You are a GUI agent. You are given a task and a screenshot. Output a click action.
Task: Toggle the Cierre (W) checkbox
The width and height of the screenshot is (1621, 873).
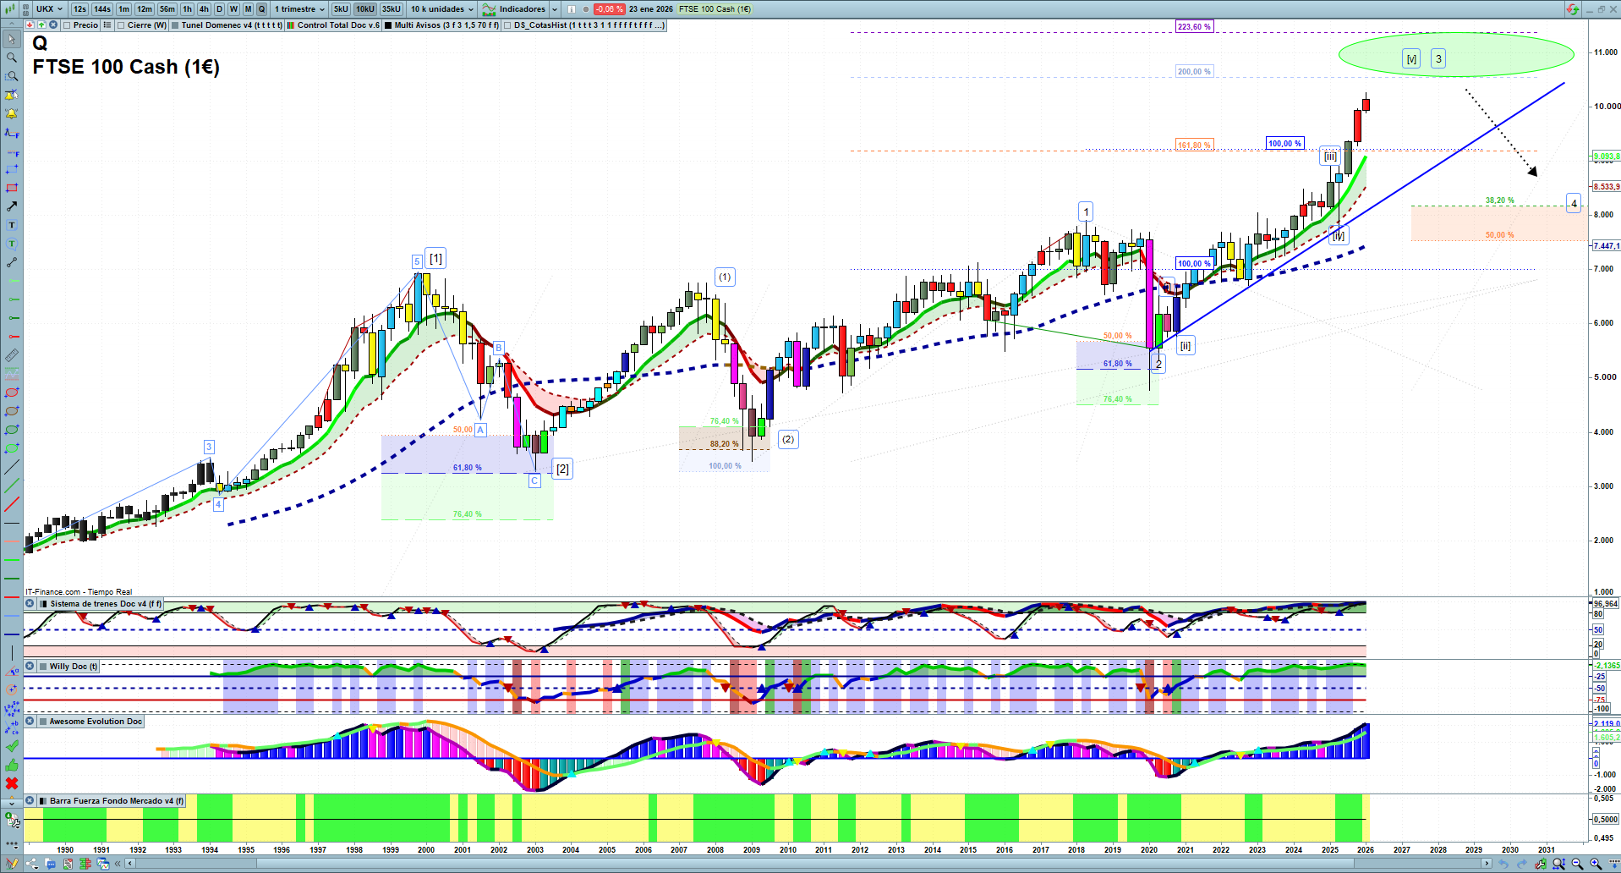[x=121, y=25]
